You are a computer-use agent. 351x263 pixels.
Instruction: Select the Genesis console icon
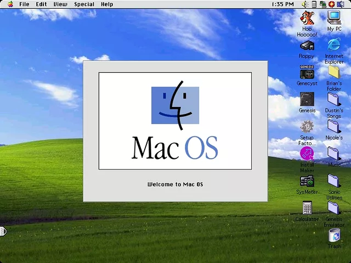pos(307,99)
